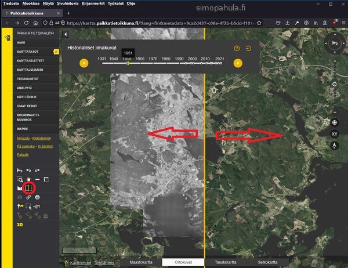Switch to 3D view

tap(20, 223)
